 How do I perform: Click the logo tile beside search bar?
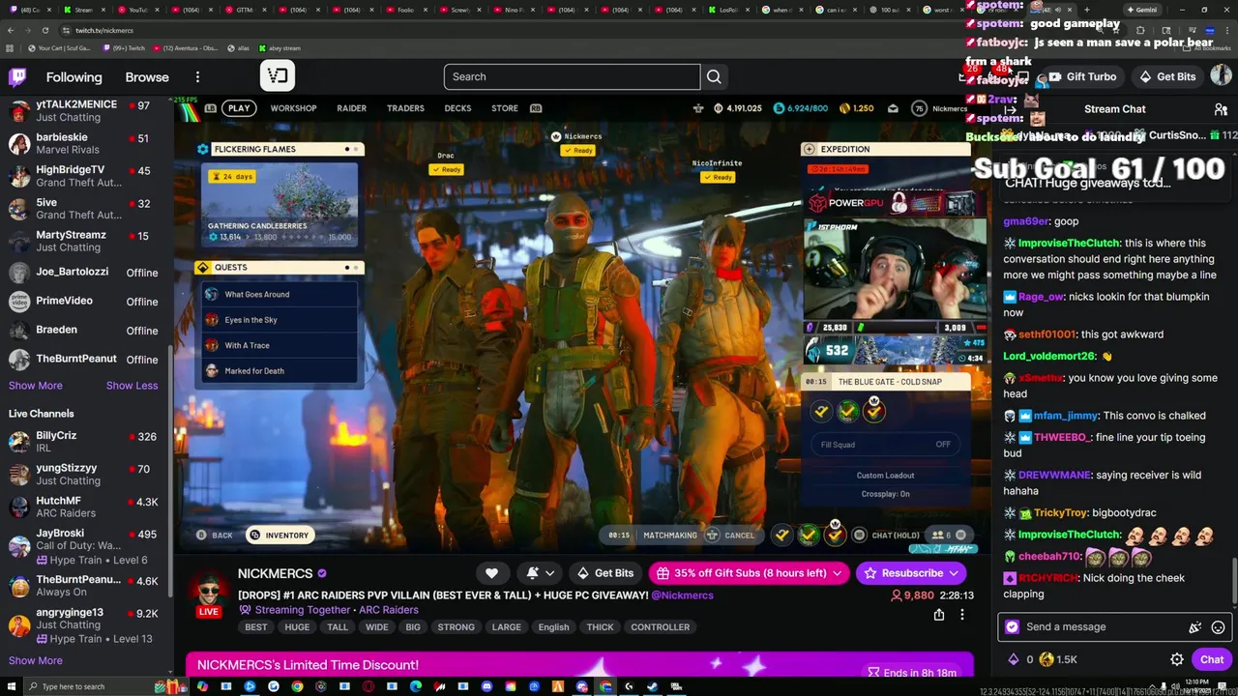[278, 75]
